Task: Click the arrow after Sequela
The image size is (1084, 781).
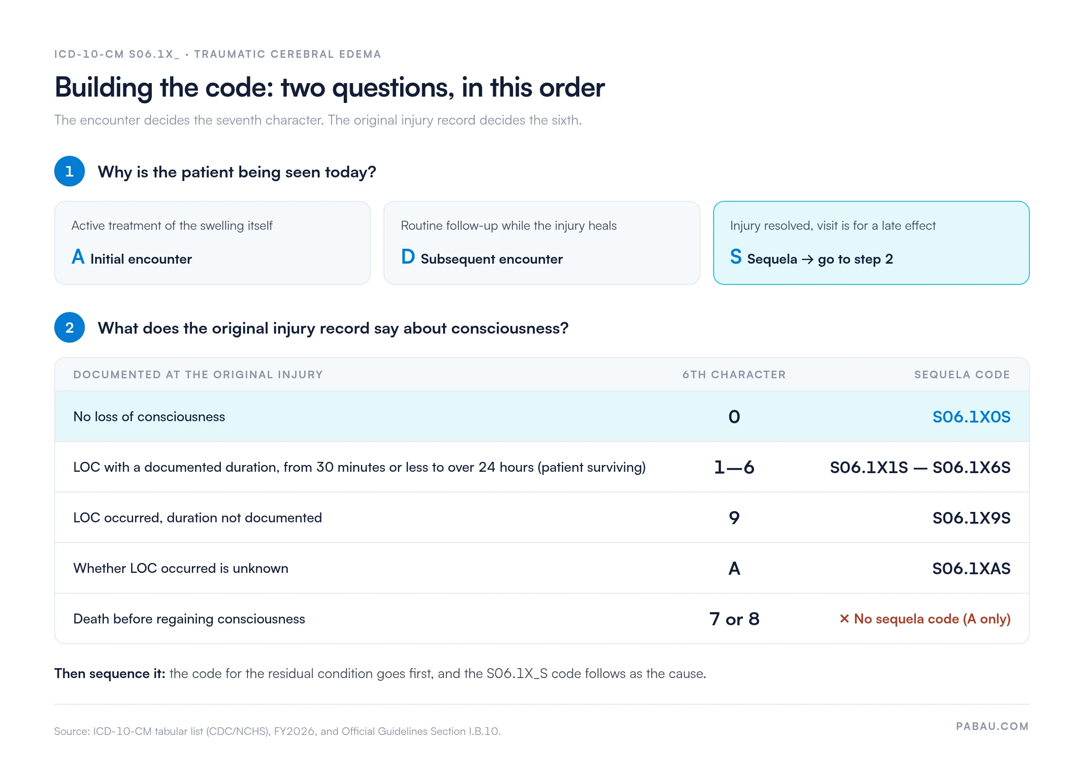Action: pos(807,260)
